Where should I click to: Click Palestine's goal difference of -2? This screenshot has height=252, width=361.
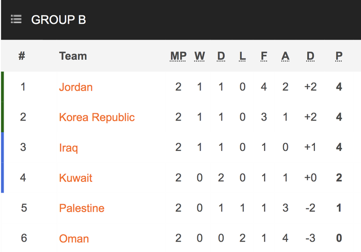[310, 208]
